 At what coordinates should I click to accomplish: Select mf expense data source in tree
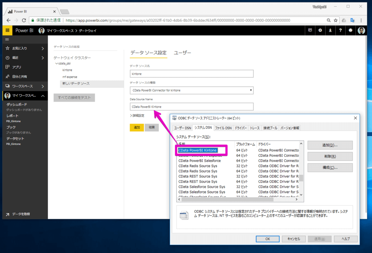point(70,77)
